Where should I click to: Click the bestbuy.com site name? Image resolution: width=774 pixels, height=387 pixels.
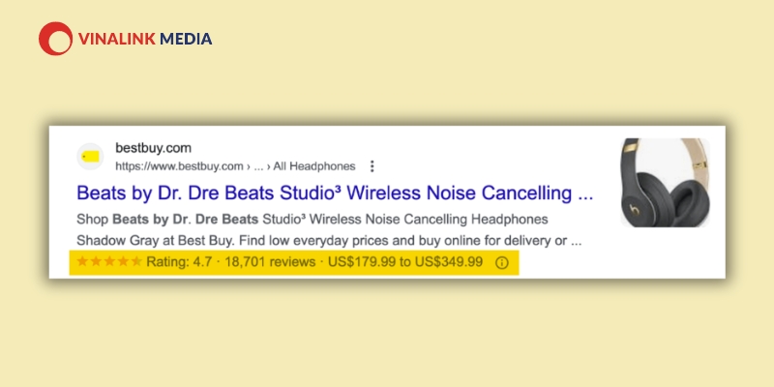153,148
